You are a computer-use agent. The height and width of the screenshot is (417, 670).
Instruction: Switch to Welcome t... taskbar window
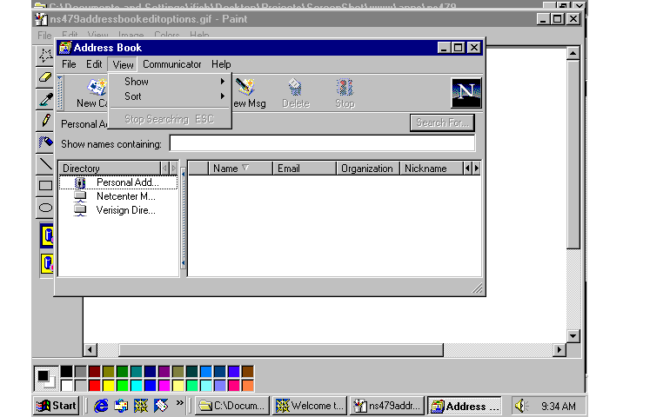tap(310, 406)
